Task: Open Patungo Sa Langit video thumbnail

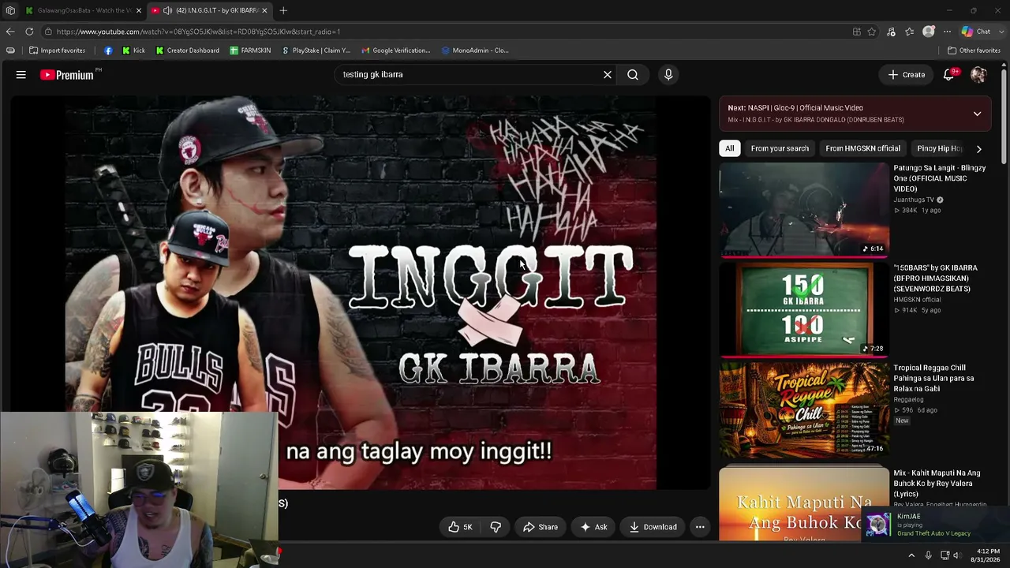Action: (804, 211)
